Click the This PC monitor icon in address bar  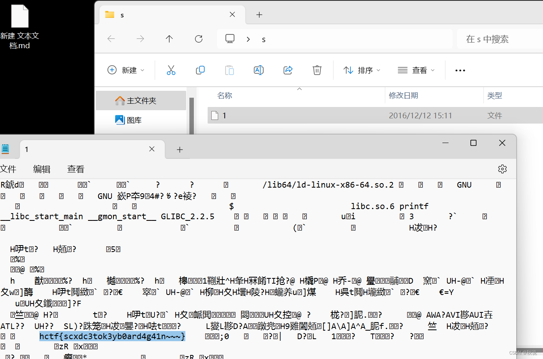tap(230, 39)
